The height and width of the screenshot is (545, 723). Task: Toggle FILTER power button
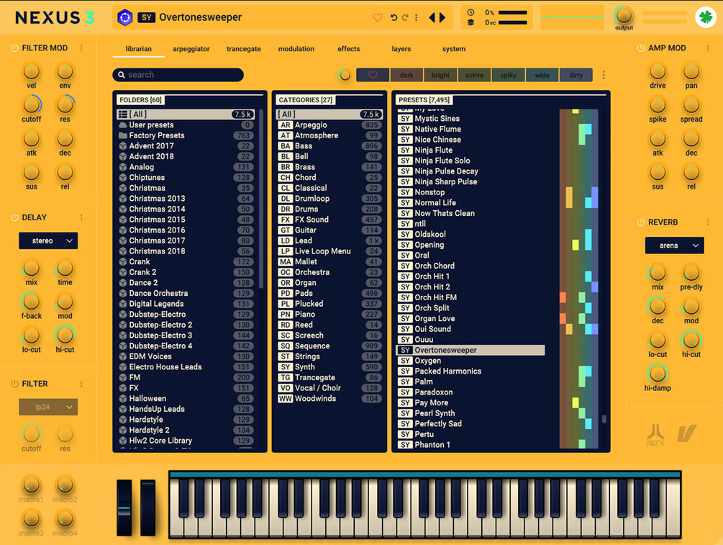[x=14, y=384]
